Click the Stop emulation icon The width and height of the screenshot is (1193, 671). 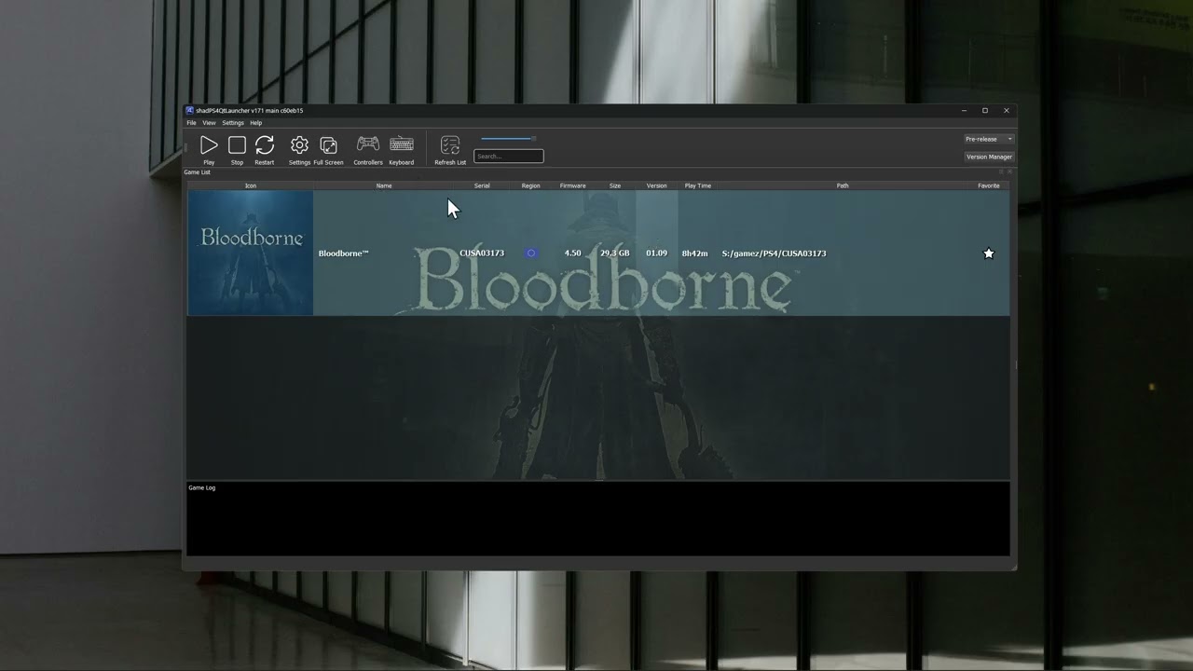pyautogui.click(x=237, y=145)
